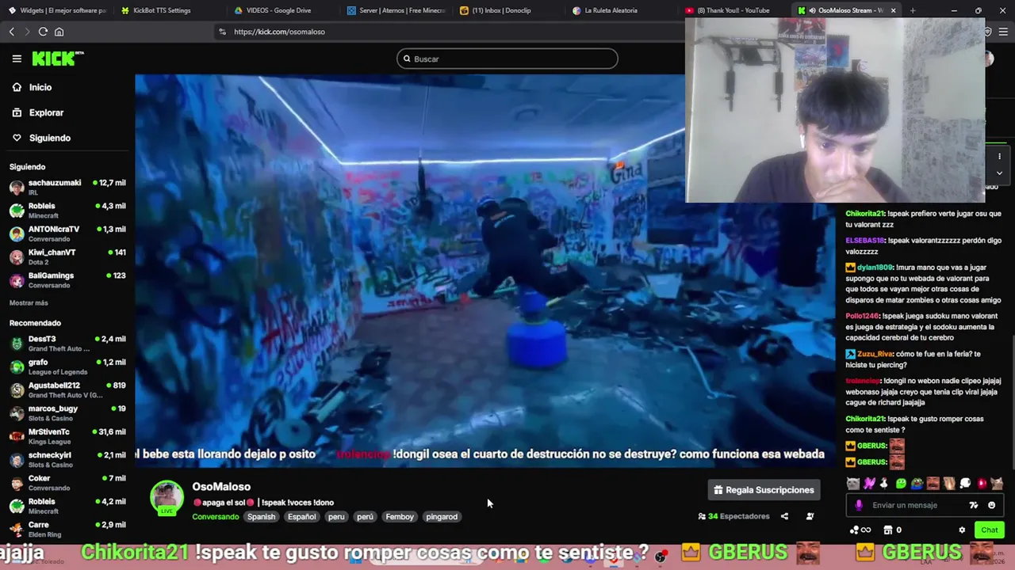This screenshot has height=570, width=1015.
Task: Switch to Widgets browser tab
Action: pyautogui.click(x=56, y=10)
